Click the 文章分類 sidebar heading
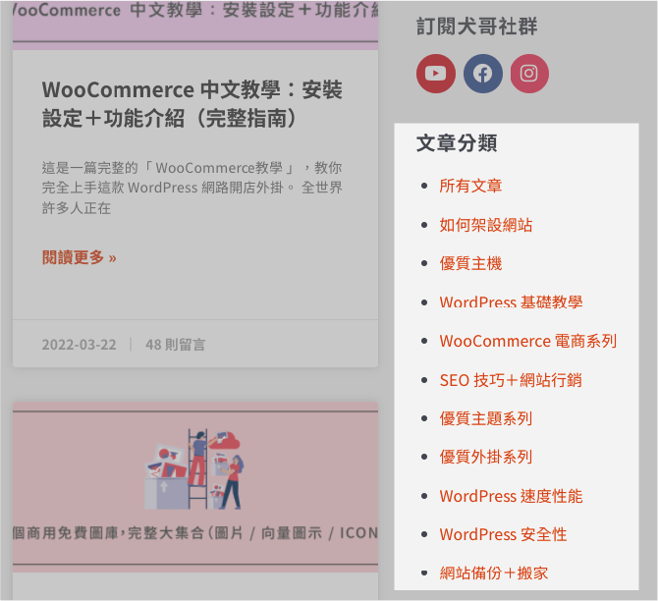This screenshot has width=658, height=601. coord(457,143)
